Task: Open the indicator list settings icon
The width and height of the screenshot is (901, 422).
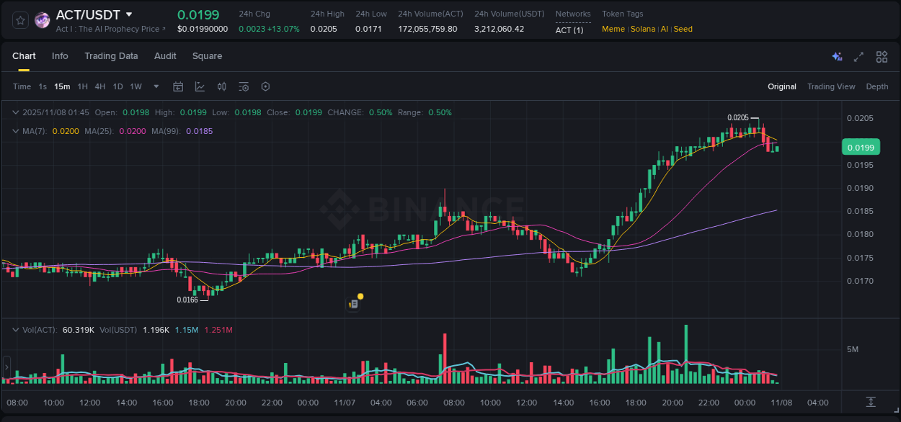Action: [243, 86]
